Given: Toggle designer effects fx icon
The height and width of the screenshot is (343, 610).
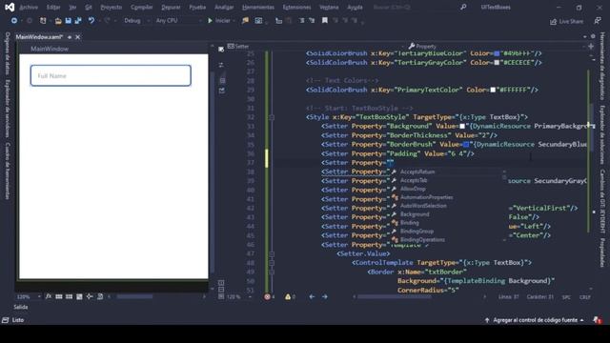Looking at the screenshot, I should [49, 296].
